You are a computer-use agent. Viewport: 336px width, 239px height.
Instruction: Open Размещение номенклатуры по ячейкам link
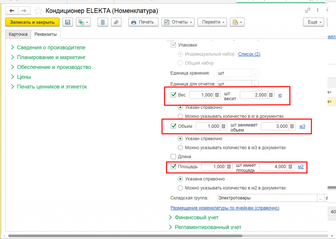(225, 208)
